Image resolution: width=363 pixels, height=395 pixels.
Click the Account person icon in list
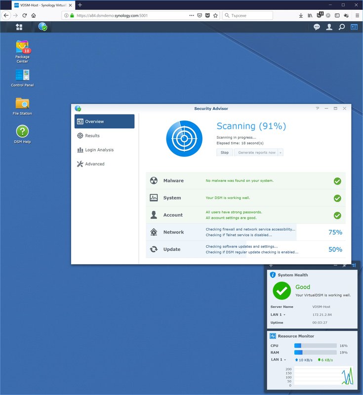154,215
